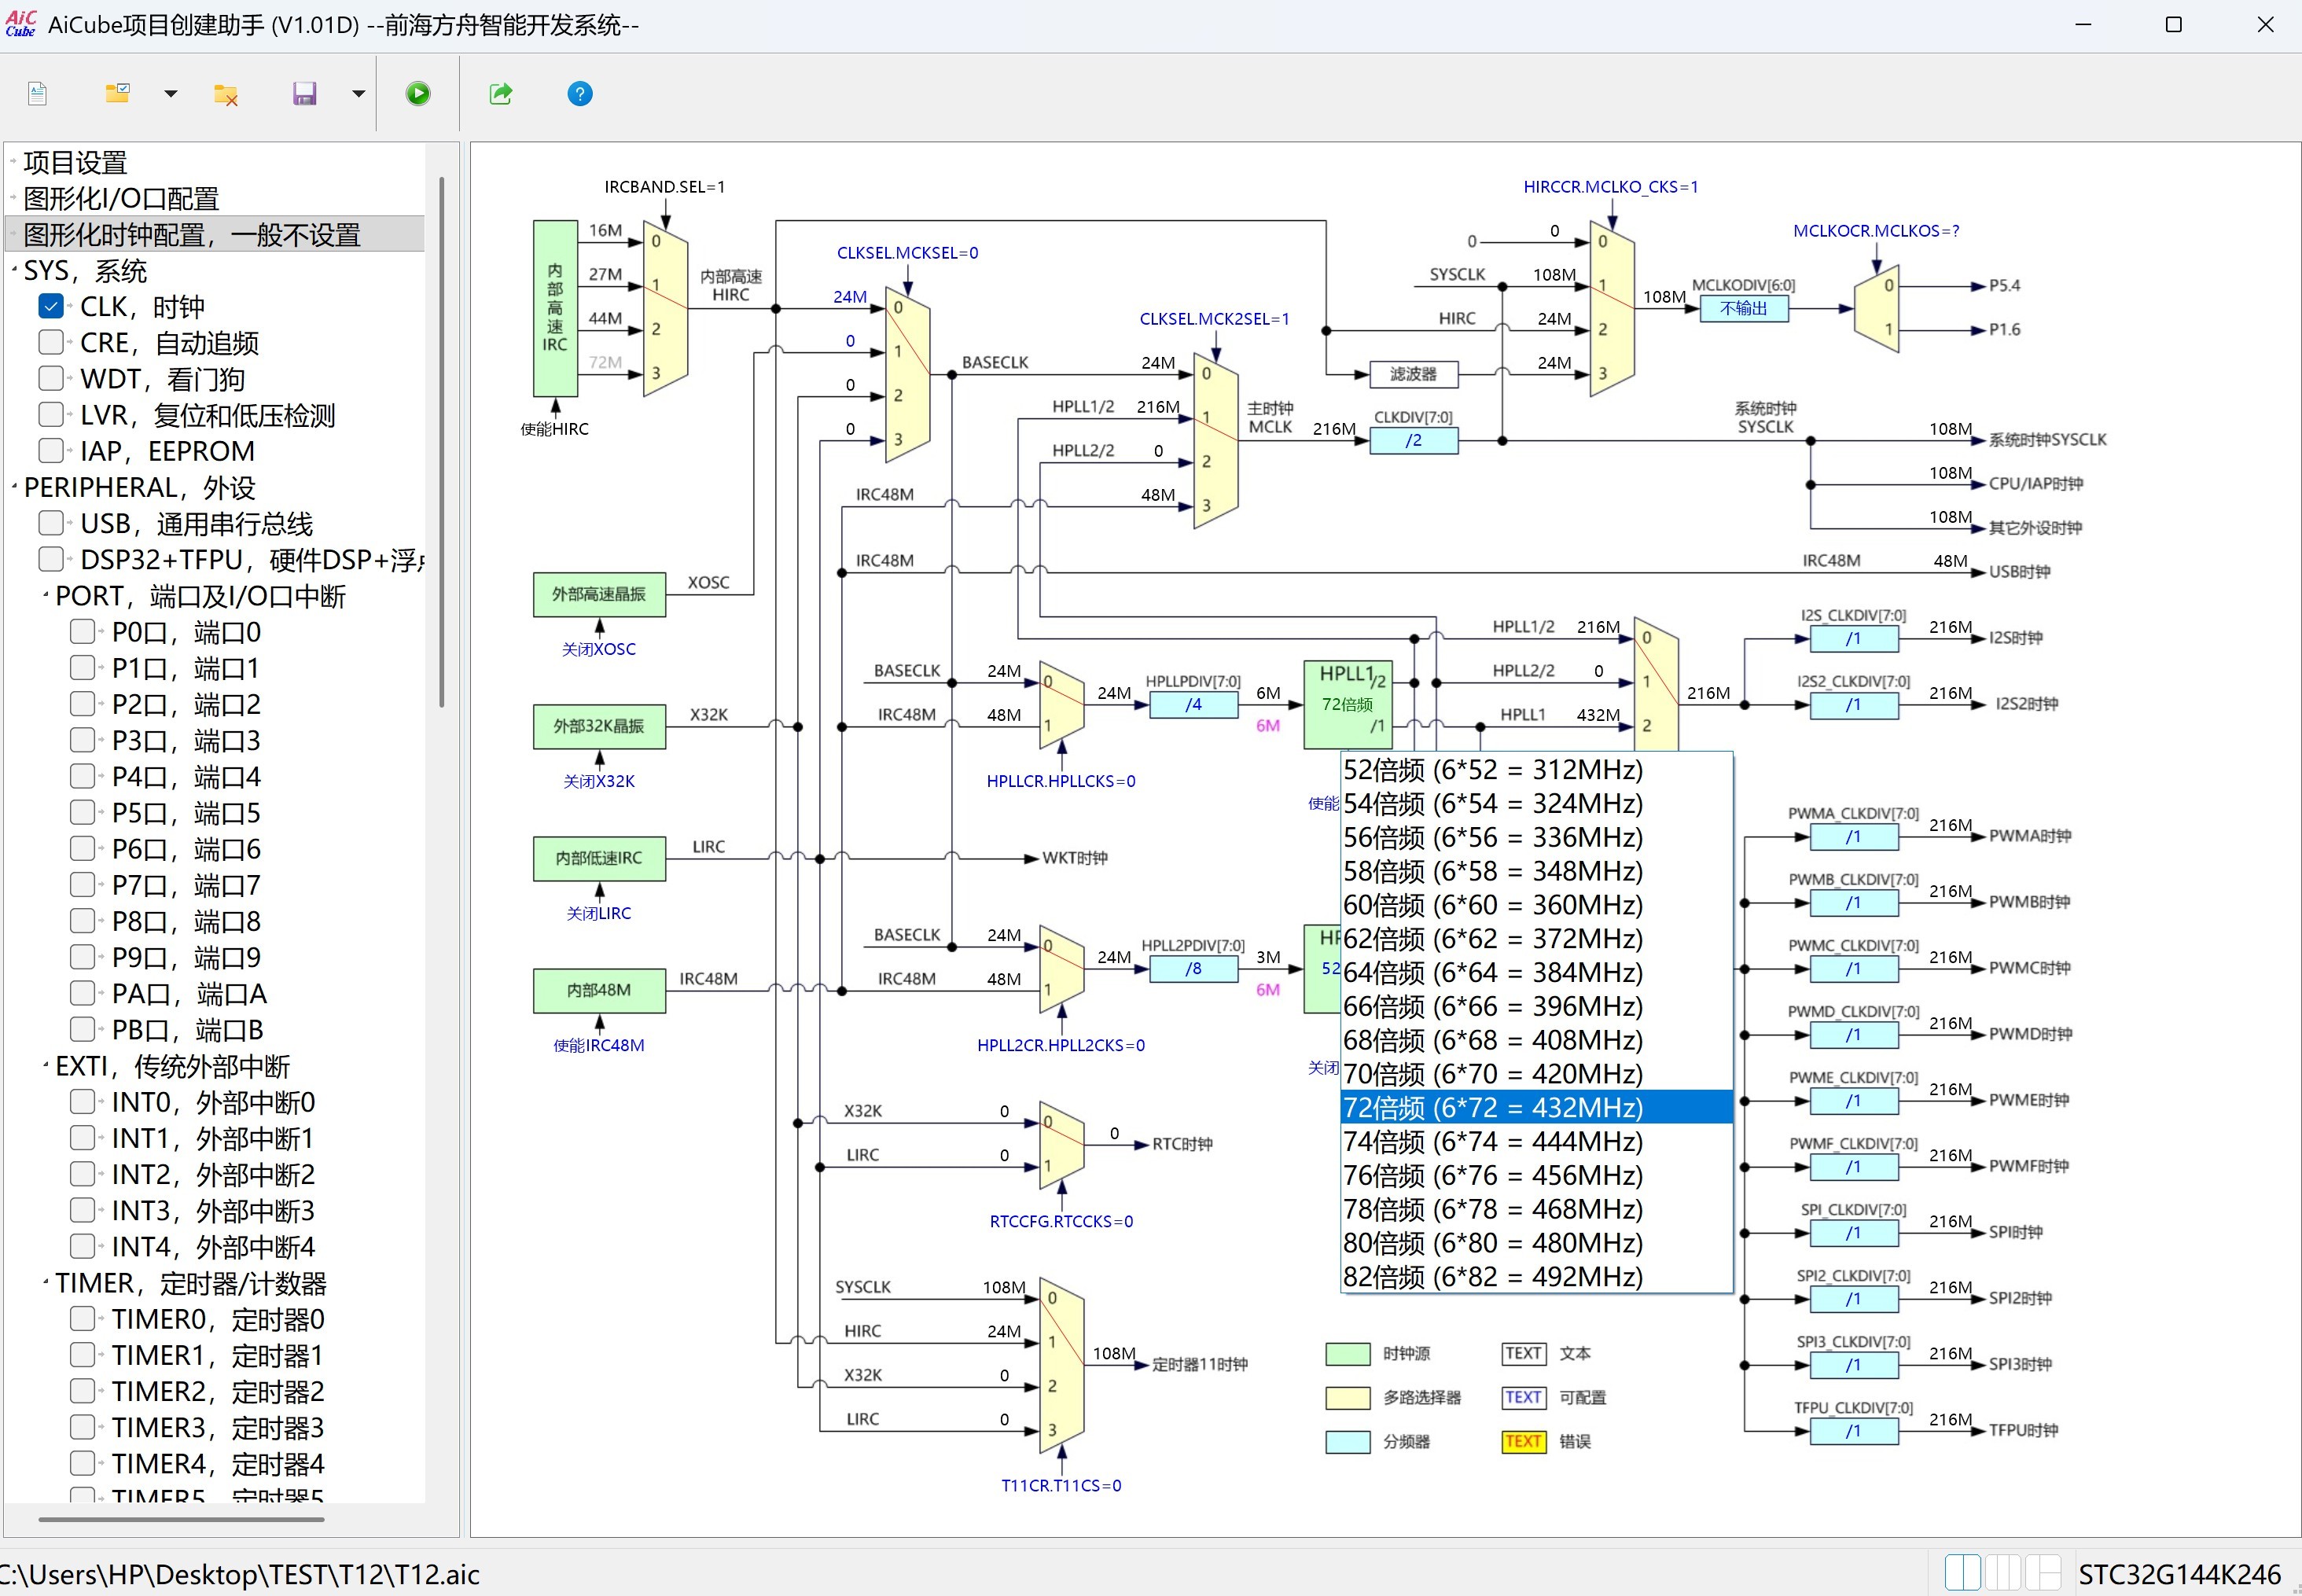Open dropdown arrow next to open folder icon
Viewport: 2302px width, 1596px height.
coord(171,94)
